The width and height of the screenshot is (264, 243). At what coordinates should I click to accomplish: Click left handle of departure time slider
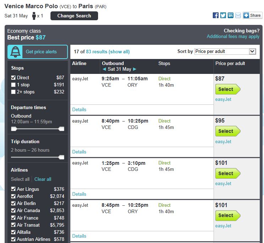[14, 129]
